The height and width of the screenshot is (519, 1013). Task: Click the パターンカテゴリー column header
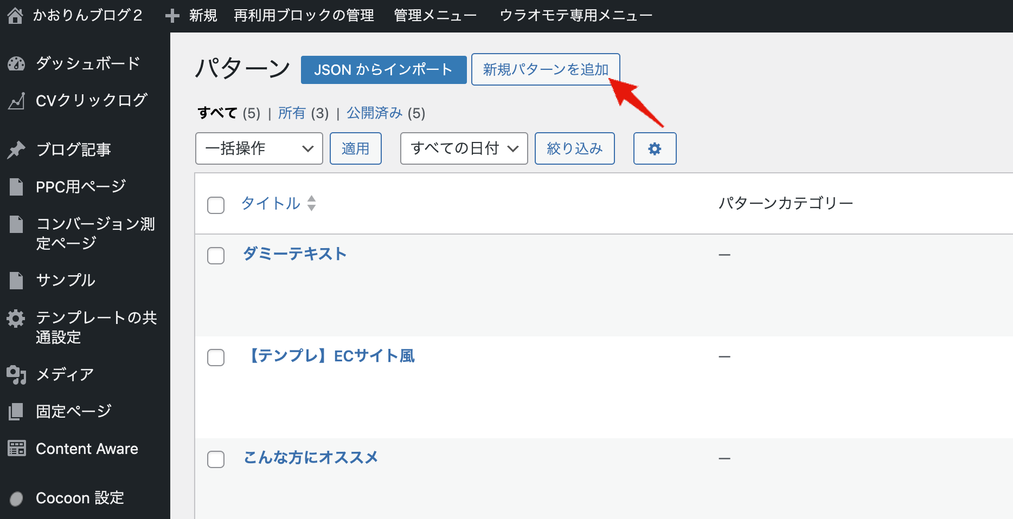coord(786,203)
